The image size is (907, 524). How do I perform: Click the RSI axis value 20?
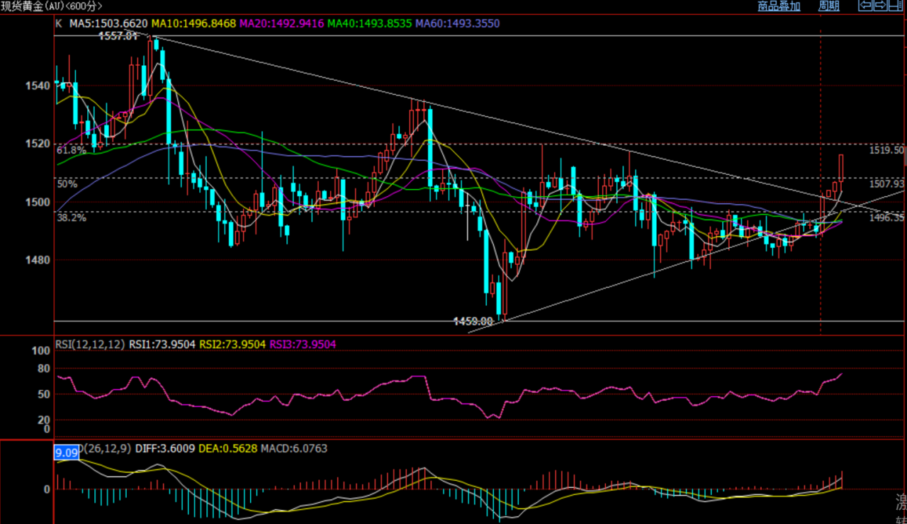pos(45,421)
